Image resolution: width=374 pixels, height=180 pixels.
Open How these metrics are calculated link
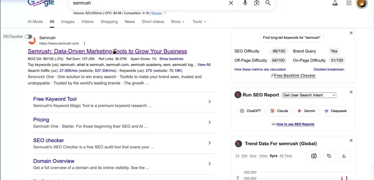260,70
